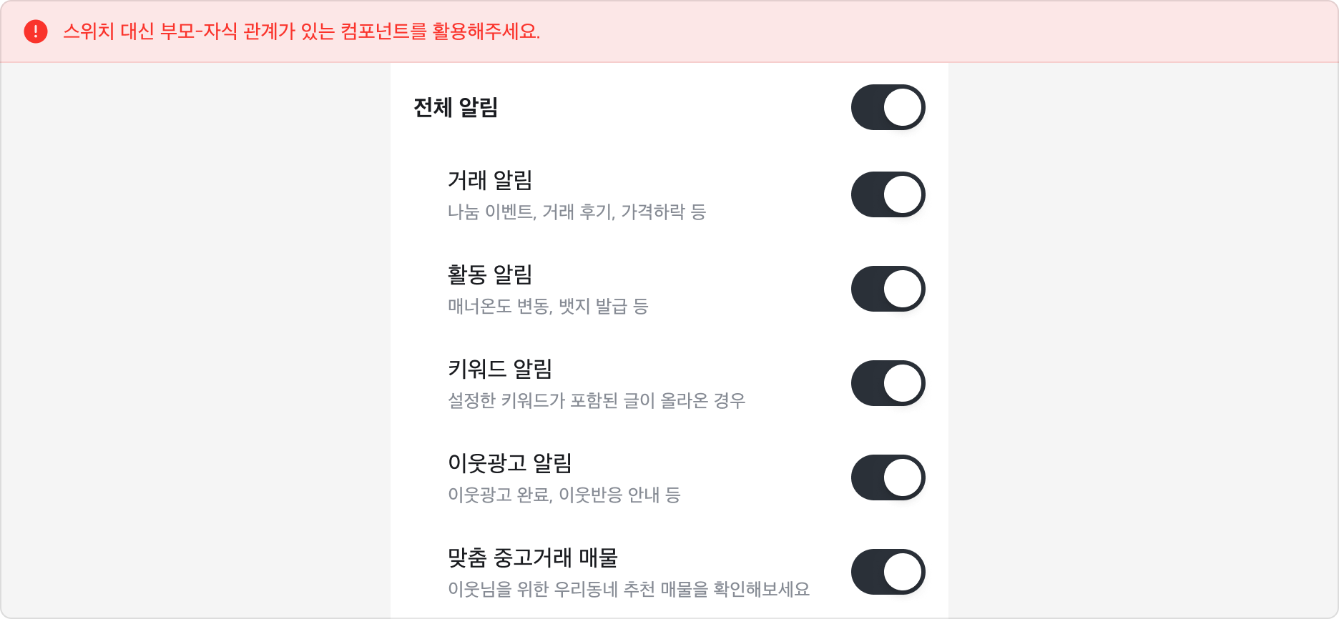This screenshot has width=1339, height=619.
Task: Select the 설정한 키워드 description line
Action: pyautogui.click(x=597, y=401)
